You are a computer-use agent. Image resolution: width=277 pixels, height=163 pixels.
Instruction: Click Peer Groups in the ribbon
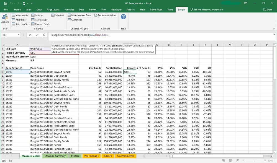39,20
